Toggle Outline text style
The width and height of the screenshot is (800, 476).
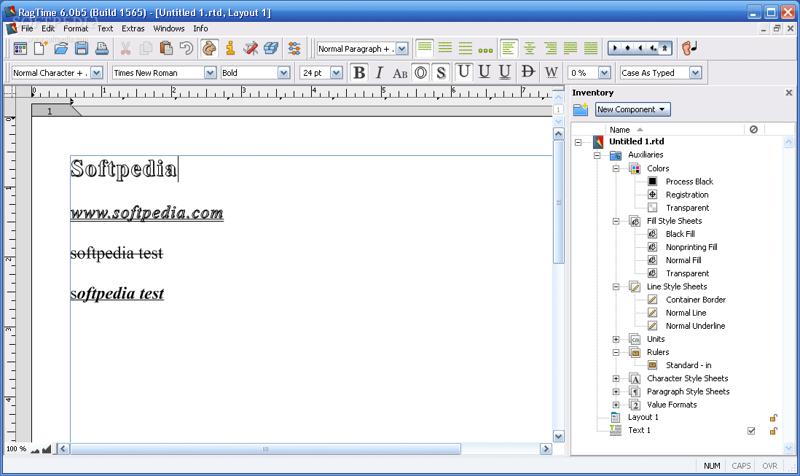[420, 72]
